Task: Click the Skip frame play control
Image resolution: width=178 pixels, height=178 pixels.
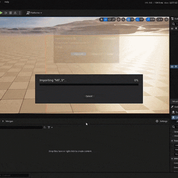Action: point(6,13)
